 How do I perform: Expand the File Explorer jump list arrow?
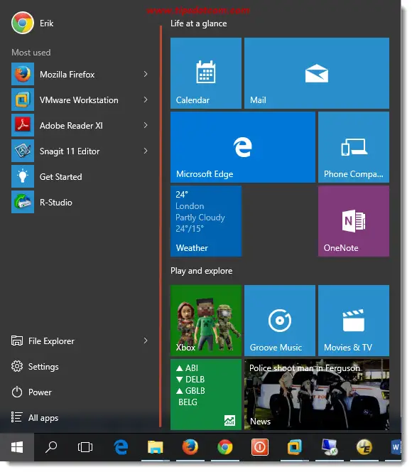pyautogui.click(x=146, y=340)
